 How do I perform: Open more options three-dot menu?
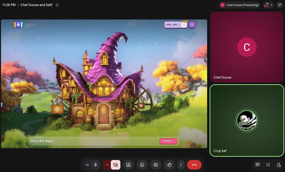point(181,165)
